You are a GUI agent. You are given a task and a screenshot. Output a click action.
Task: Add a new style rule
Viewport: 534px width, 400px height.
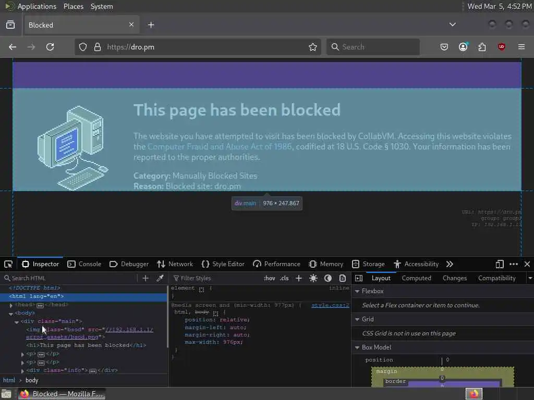pyautogui.click(x=299, y=278)
